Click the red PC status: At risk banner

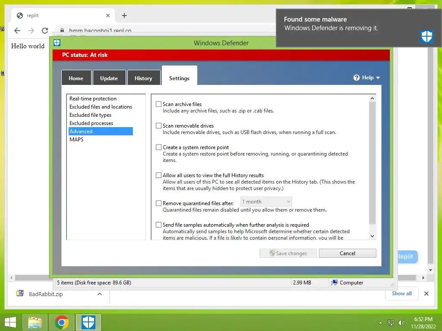221,55
